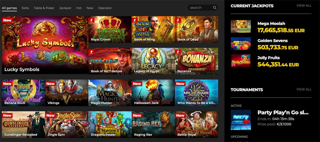The width and height of the screenshot is (320, 142).
Task: Show the Hot games tab
Action: pyautogui.click(x=79, y=8)
